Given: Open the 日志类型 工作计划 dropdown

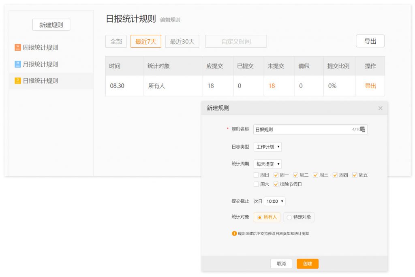Looking at the screenshot, I should tap(267, 147).
